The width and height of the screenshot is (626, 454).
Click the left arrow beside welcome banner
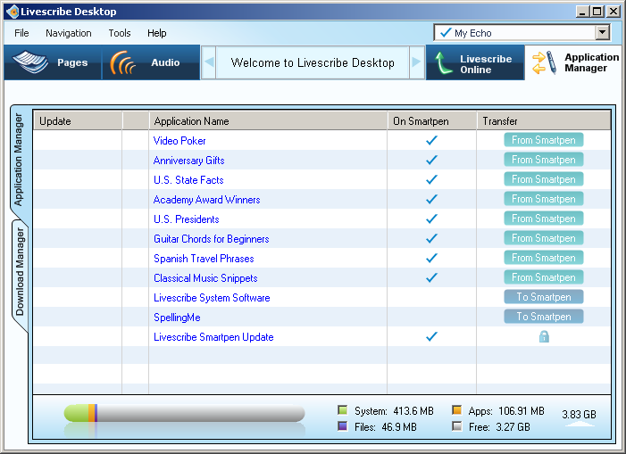209,62
